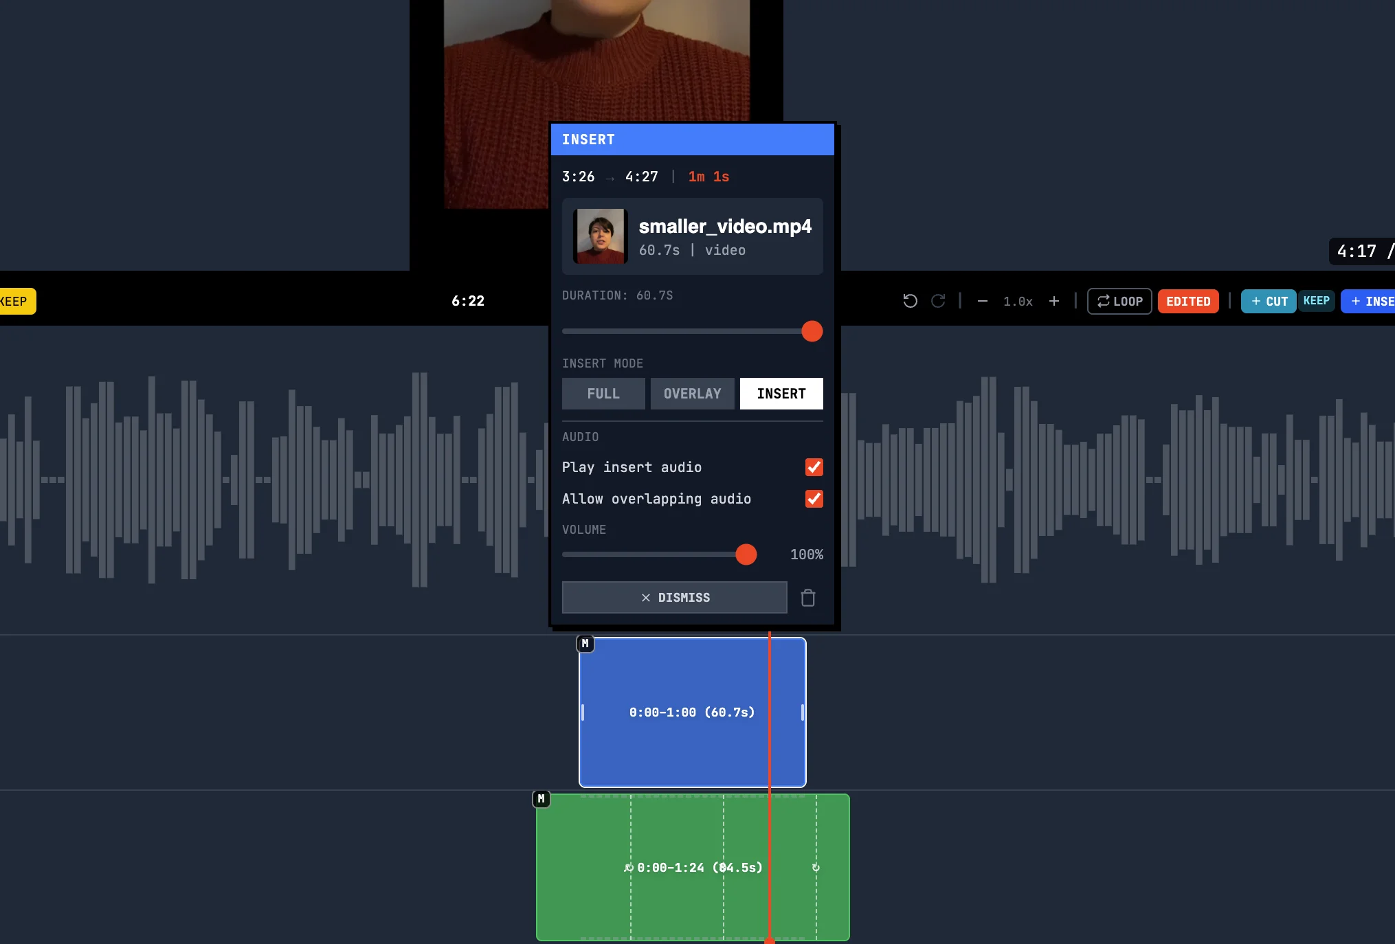Click the 4:27 end time
Viewport: 1395px width, 944px height.
pos(642,177)
